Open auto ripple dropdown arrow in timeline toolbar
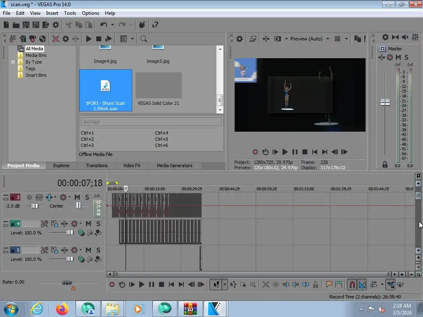The height and width of the screenshot is (317, 423). click(382, 284)
